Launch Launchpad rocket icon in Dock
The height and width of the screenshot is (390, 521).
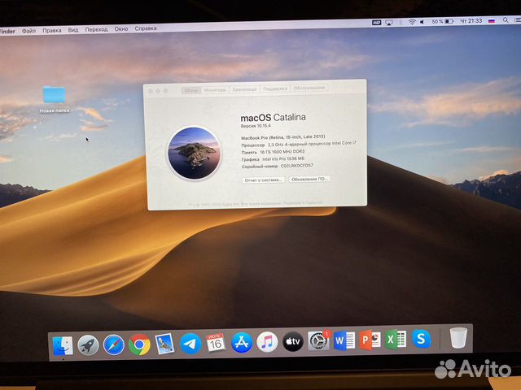(88, 345)
